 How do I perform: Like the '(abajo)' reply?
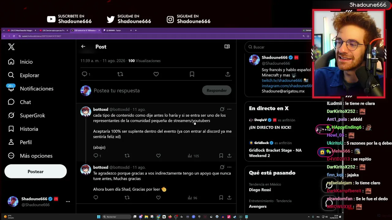point(158,156)
